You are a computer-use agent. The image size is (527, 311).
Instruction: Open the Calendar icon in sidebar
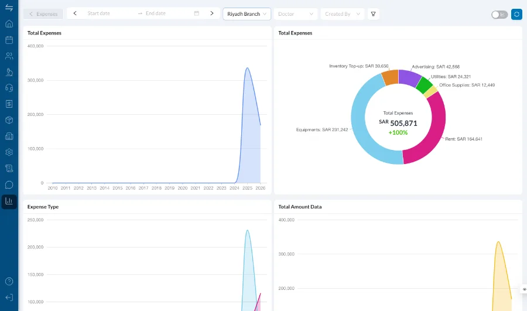pos(9,40)
